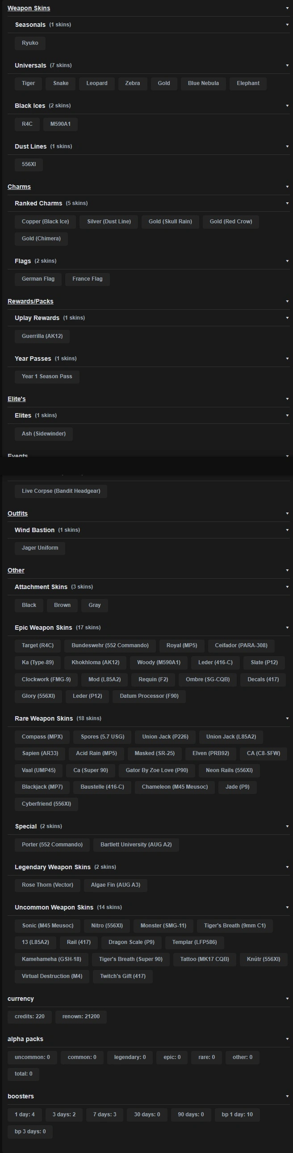The height and width of the screenshot is (1153, 293).
Task: Select the Blue Nebula skin tag
Action: [203, 83]
